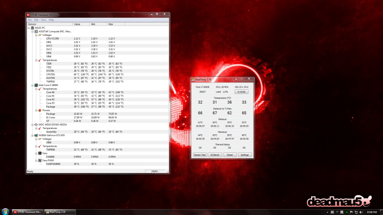Screen dimensions: 383x215
Task: Click the Sensor column header
Action: pyautogui.click(x=50, y=24)
